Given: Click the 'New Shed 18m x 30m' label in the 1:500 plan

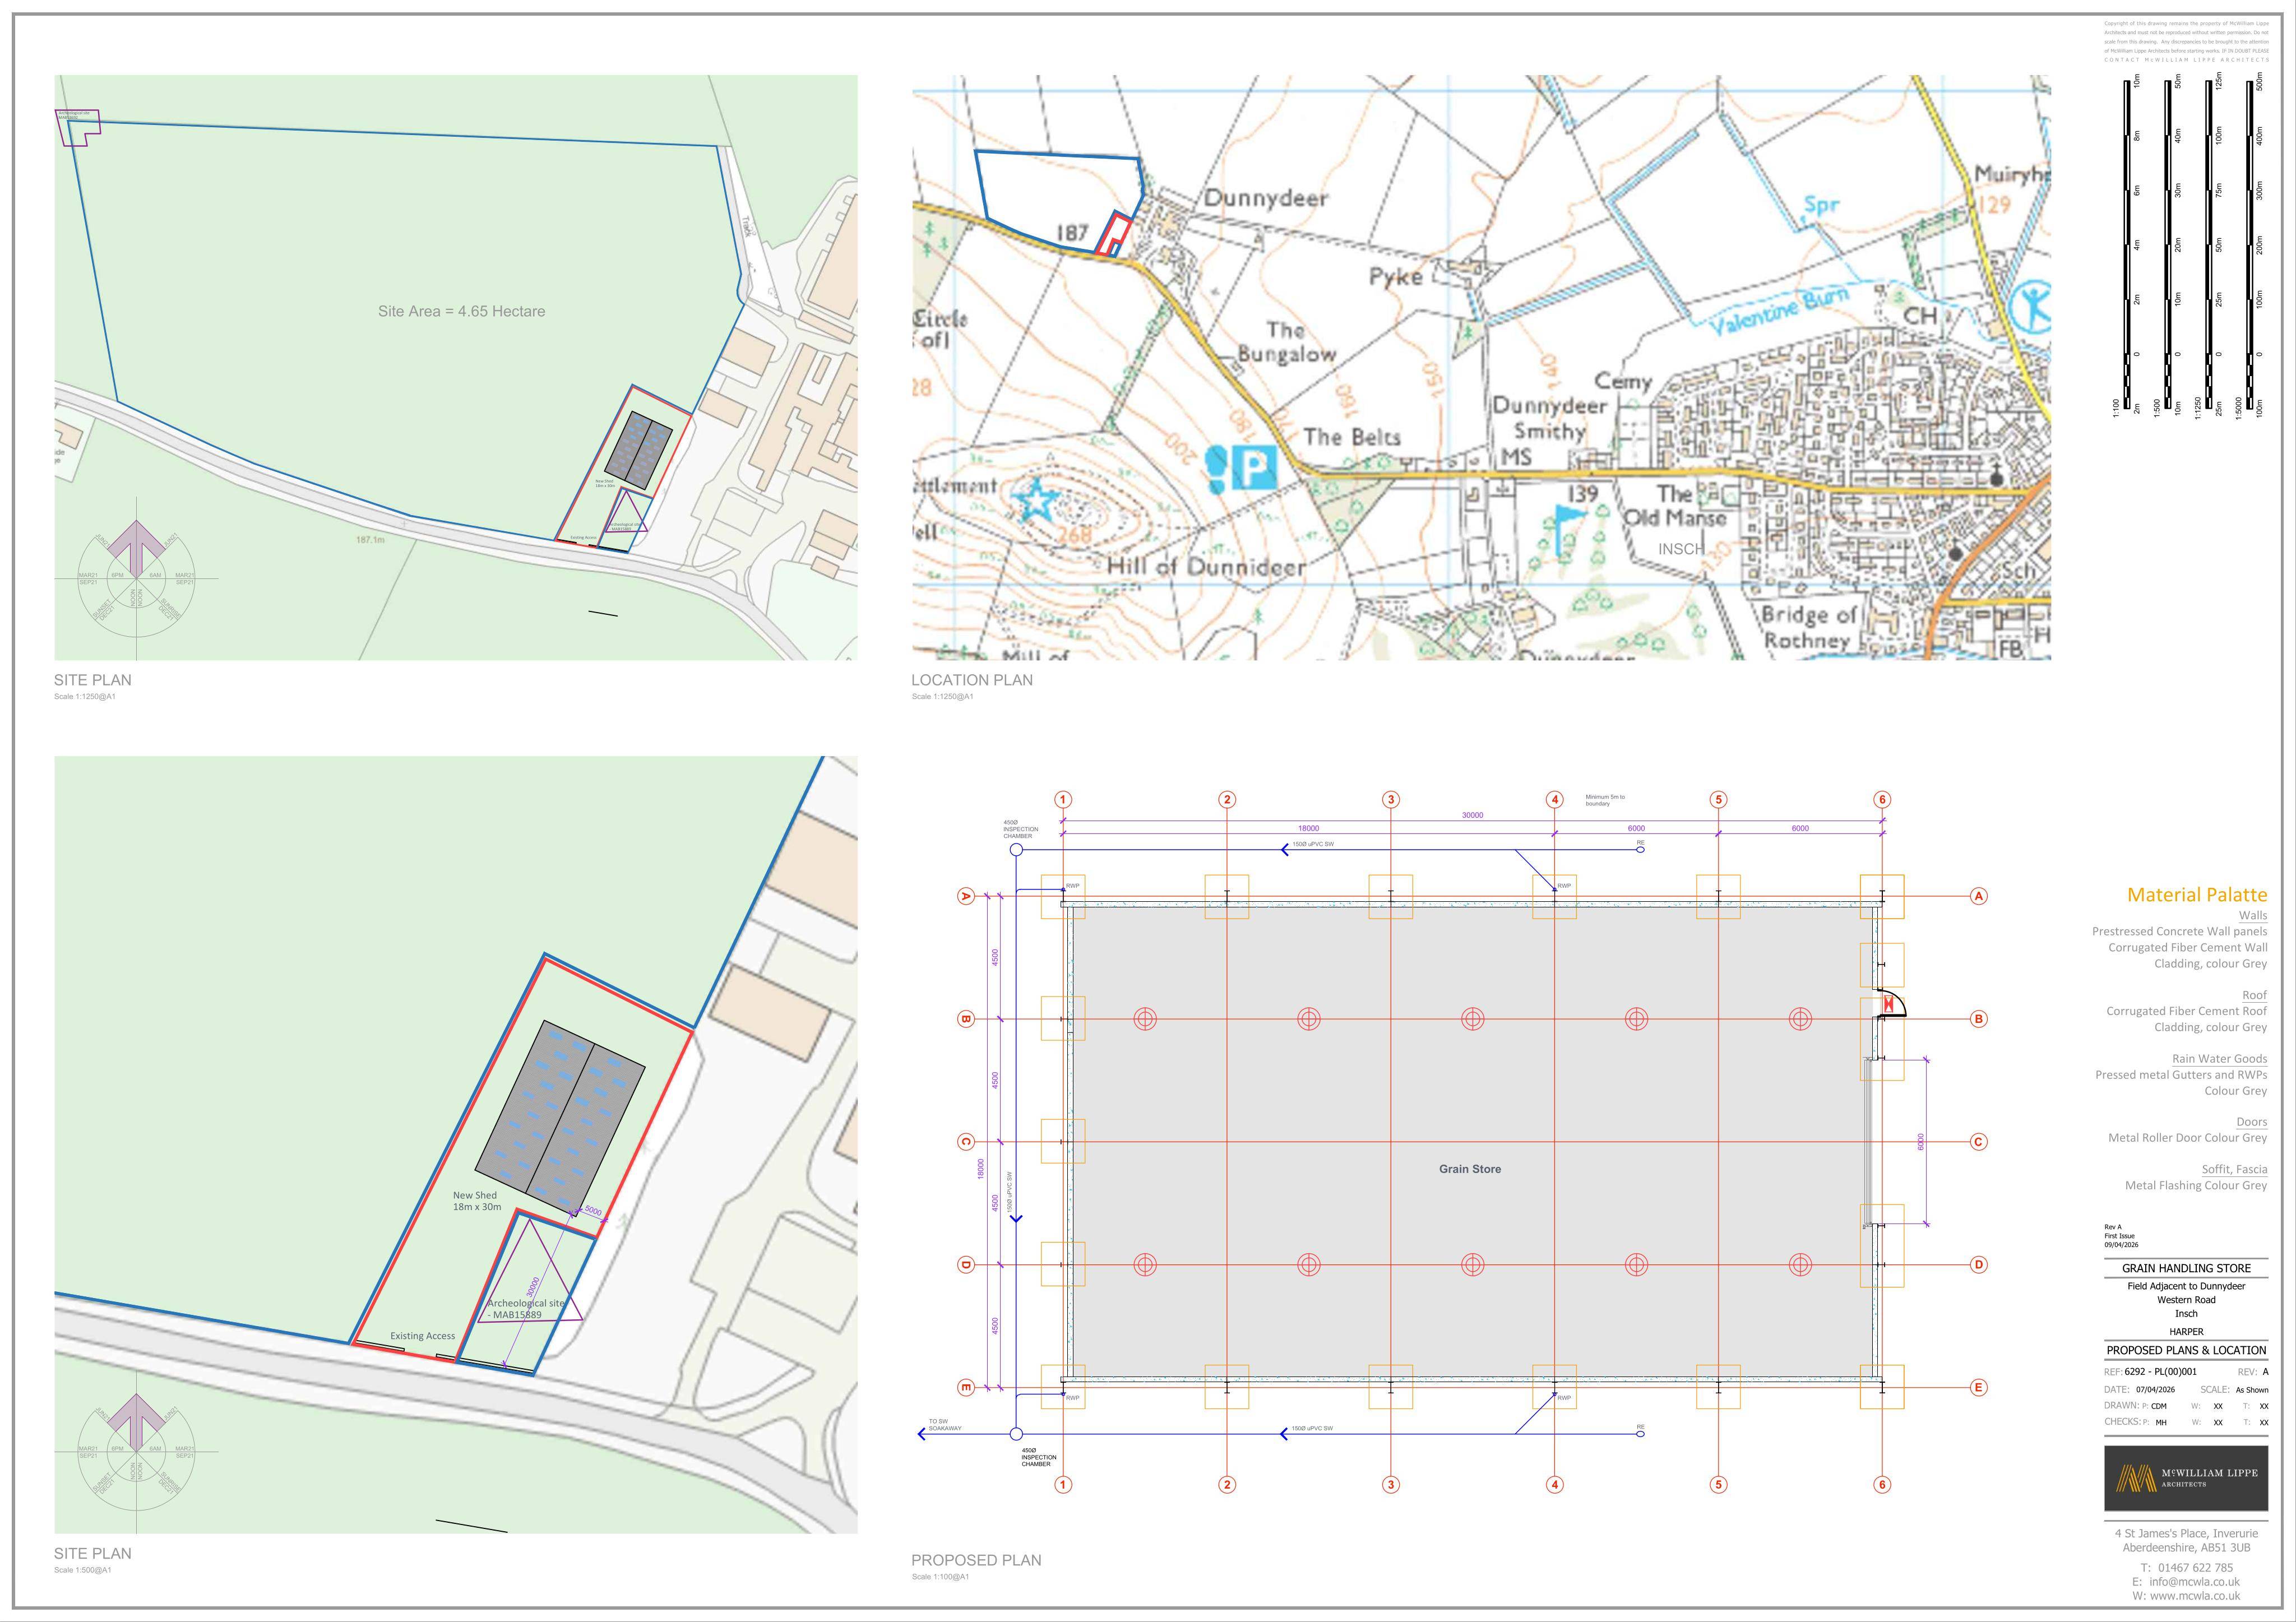Looking at the screenshot, I should pyautogui.click(x=477, y=1201).
